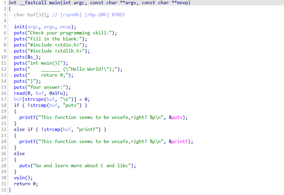This screenshot has width=284, height=195.
Task: Select the &s_ argument of puts
Action: coord(31,57)
